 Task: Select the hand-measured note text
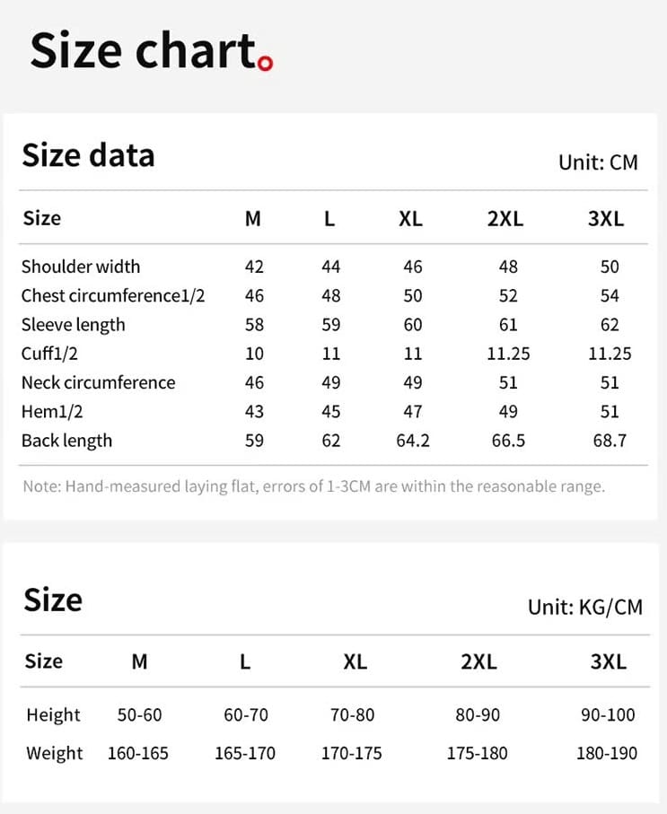pyautogui.click(x=314, y=486)
